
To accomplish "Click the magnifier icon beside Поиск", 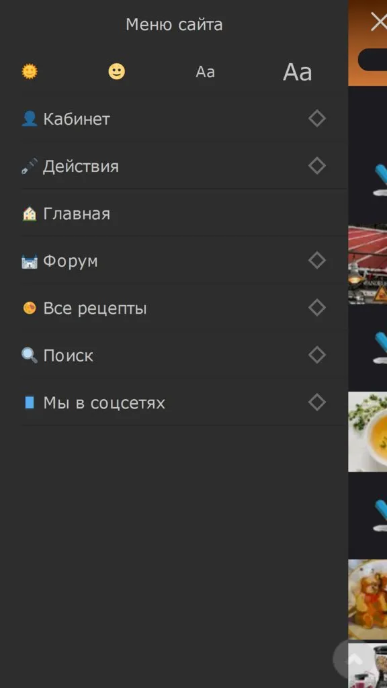I will (x=30, y=355).
